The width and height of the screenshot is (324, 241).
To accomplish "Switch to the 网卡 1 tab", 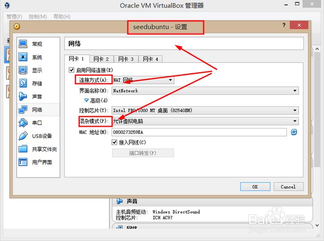I will coord(77,59).
